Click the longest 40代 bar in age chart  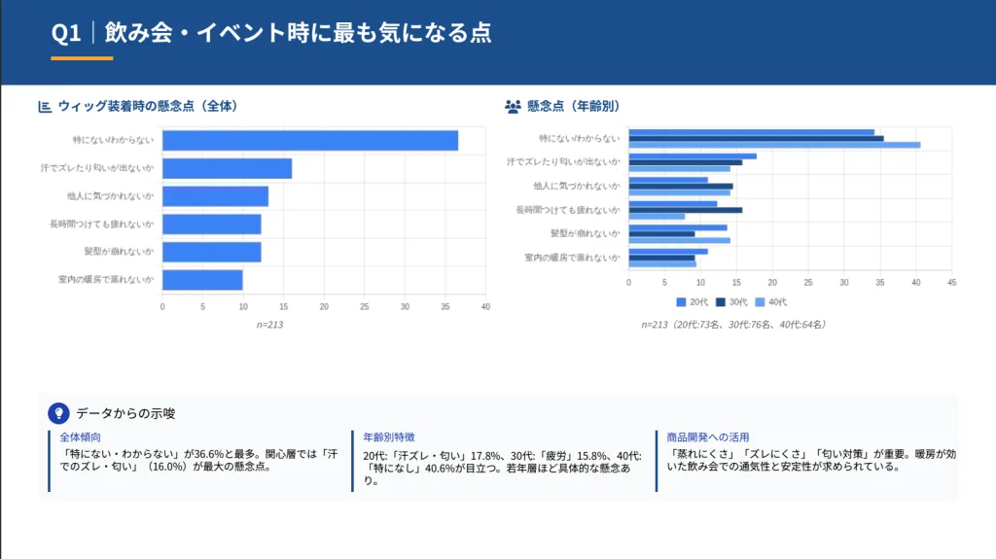pyautogui.click(x=773, y=145)
